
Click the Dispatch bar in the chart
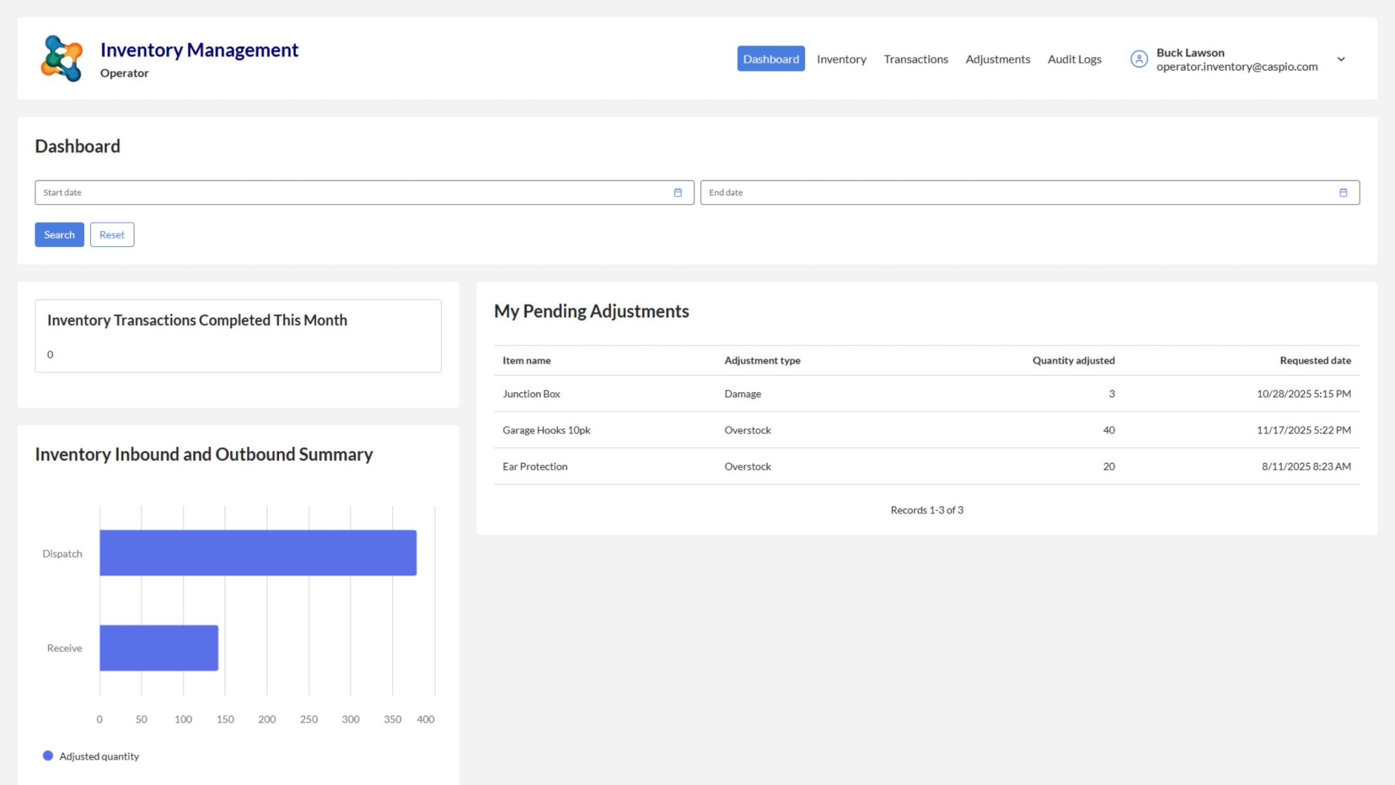pyautogui.click(x=257, y=553)
